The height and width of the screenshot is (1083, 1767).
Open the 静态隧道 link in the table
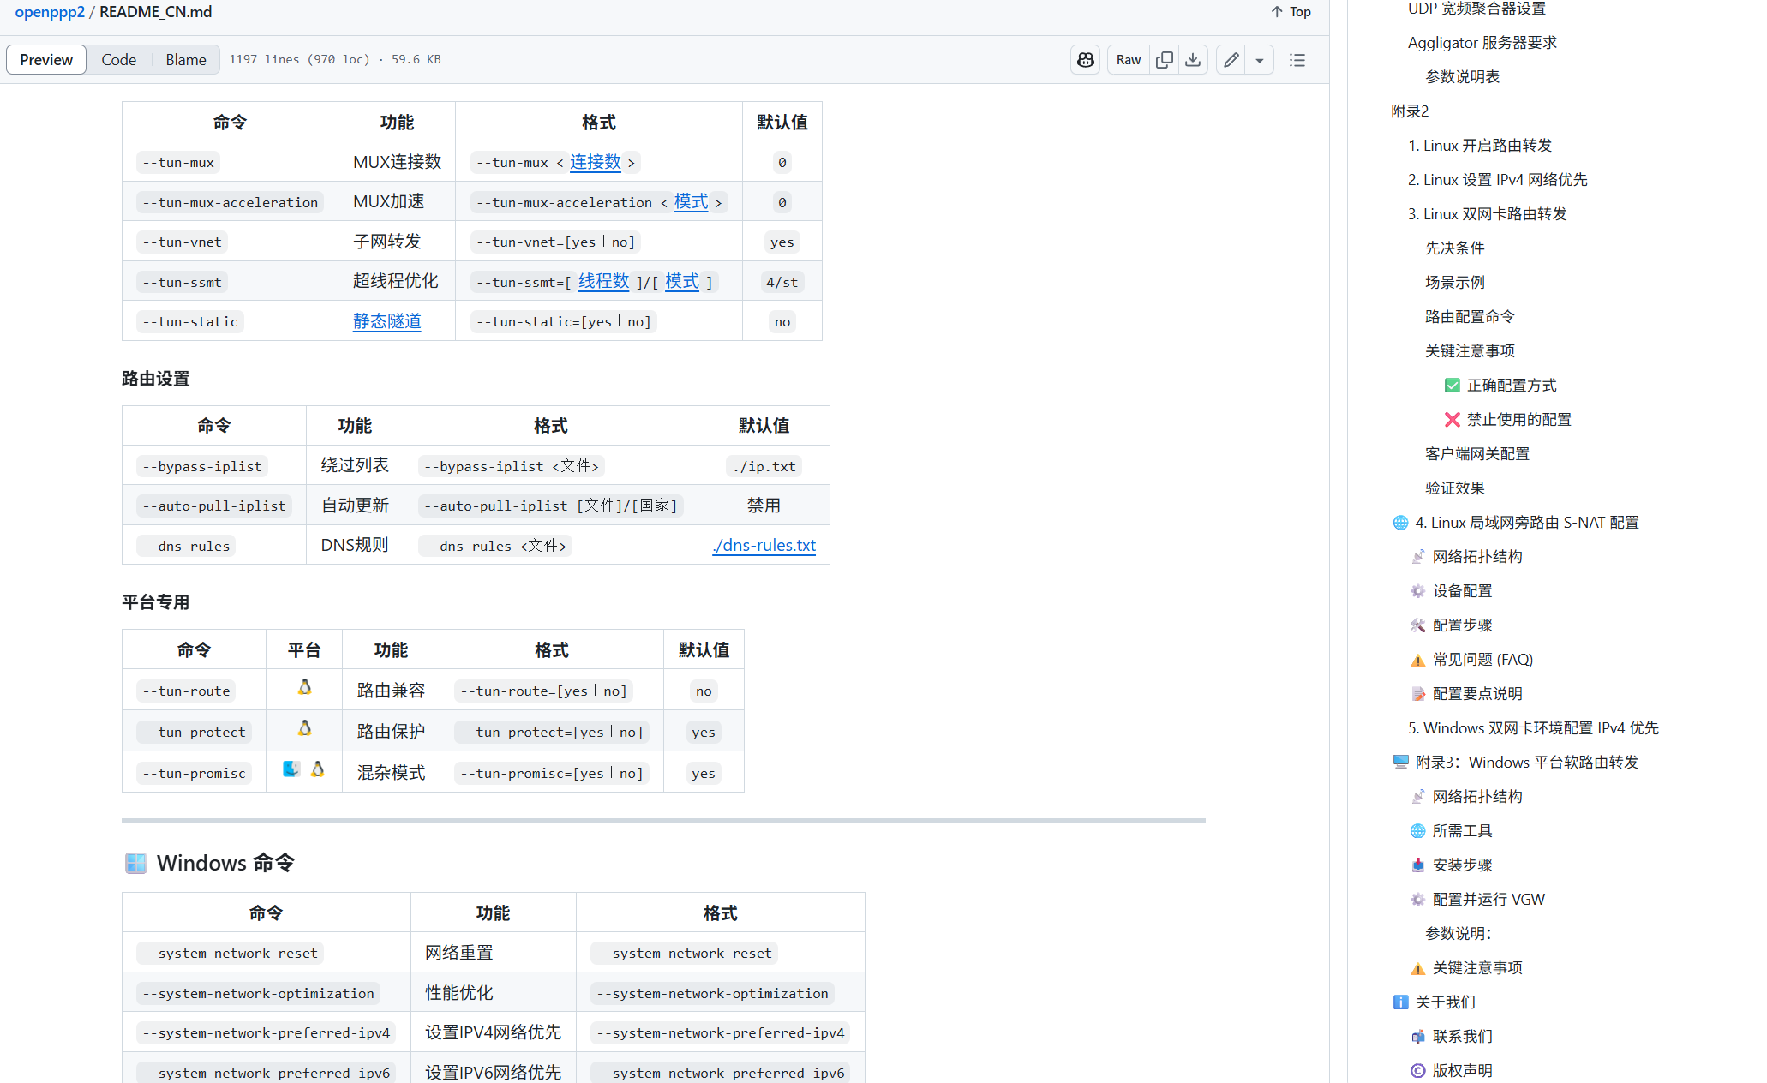(386, 320)
